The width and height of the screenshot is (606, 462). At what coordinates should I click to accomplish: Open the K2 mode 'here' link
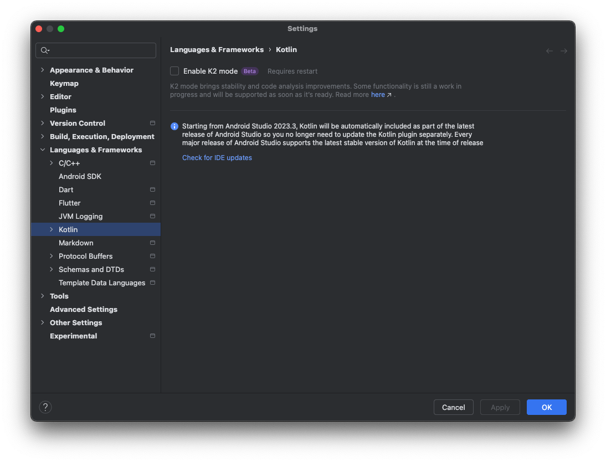point(378,95)
